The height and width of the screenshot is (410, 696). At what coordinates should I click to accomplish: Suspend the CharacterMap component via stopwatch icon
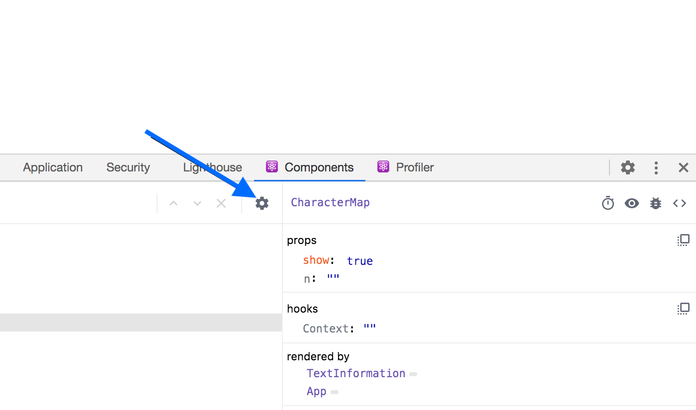pos(608,203)
